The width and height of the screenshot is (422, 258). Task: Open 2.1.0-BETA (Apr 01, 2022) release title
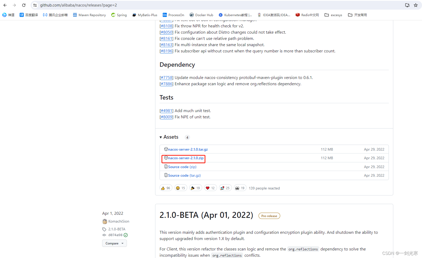click(x=206, y=215)
